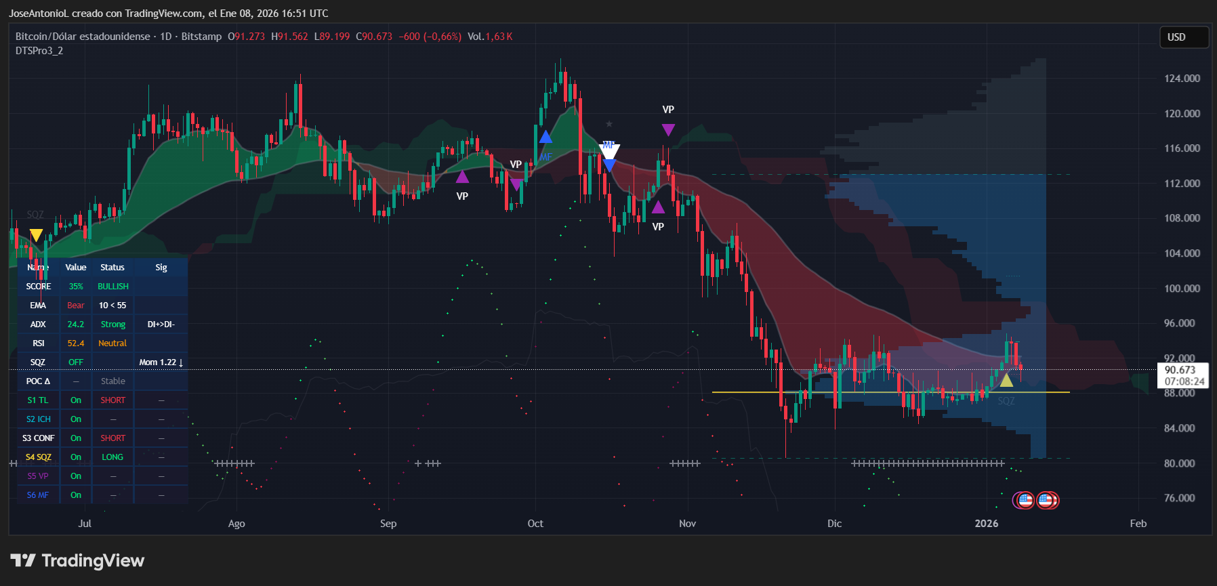The height and width of the screenshot is (586, 1217).
Task: Click the change value −600 (−0,66%)
Action: click(x=430, y=37)
